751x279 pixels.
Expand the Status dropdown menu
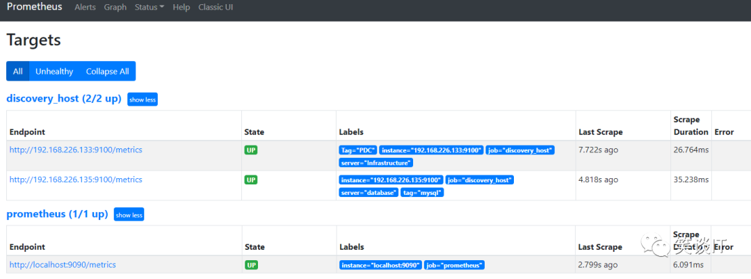point(150,7)
